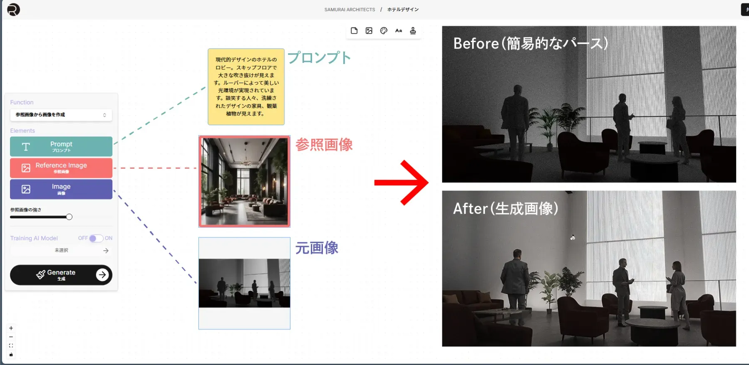The image size is (749, 365).
Task: Adjust the 参照画像の強さ slider handle
Action: 69,217
